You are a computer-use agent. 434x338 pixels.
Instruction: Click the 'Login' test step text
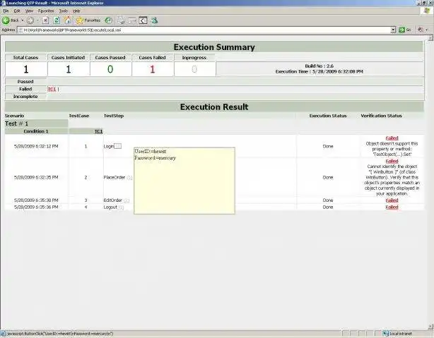[x=109, y=146]
